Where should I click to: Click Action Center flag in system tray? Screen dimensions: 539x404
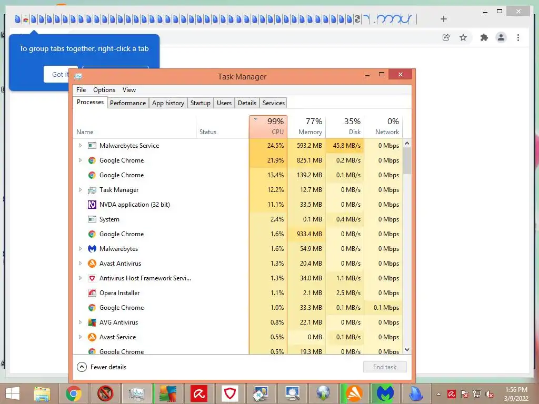464,394
